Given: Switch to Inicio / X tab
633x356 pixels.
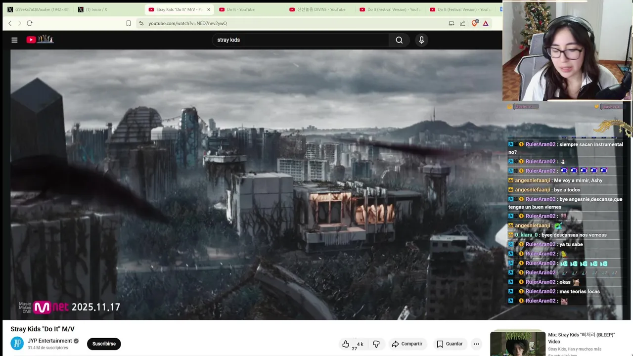Looking at the screenshot, I should click(x=109, y=9).
